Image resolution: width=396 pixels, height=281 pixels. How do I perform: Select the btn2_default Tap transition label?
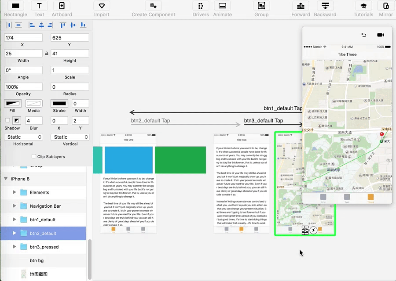[150, 120]
